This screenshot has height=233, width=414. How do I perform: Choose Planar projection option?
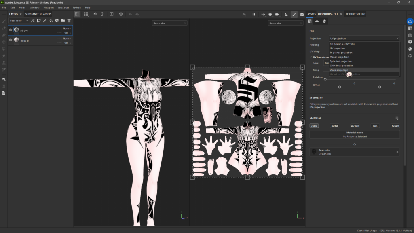coord(364,57)
